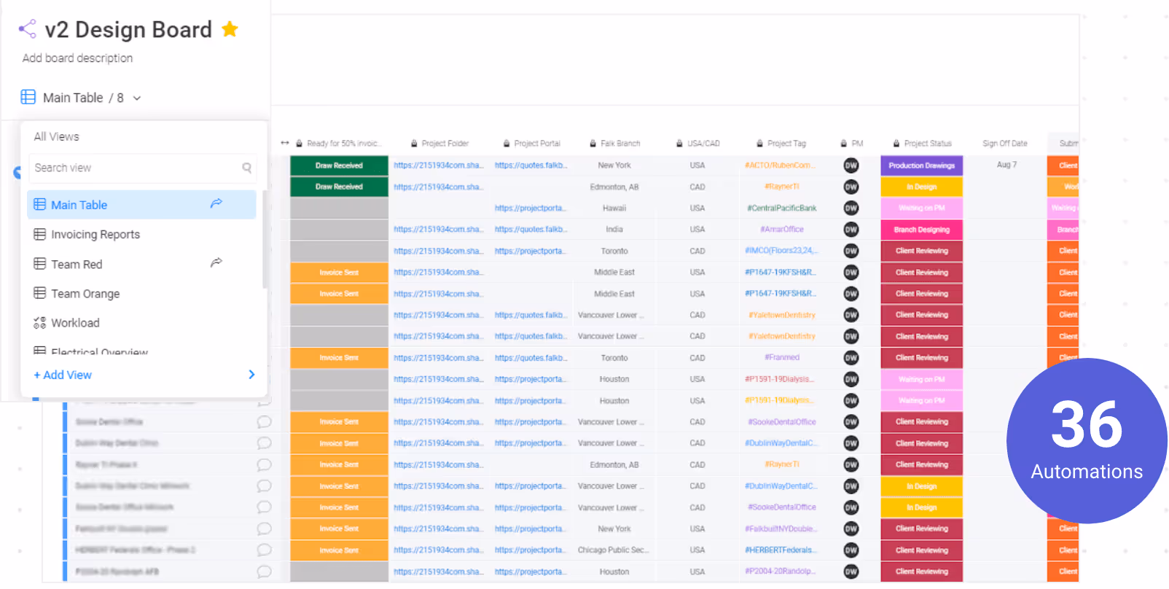Click the Hawaii branch cell
1169x589 pixels.
tap(614, 208)
